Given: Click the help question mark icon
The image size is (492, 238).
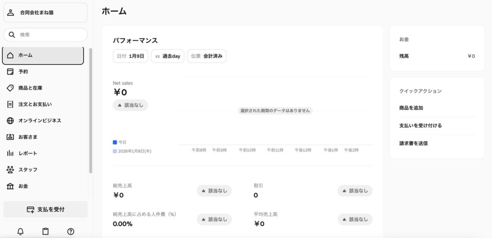Looking at the screenshot, I should (x=71, y=231).
